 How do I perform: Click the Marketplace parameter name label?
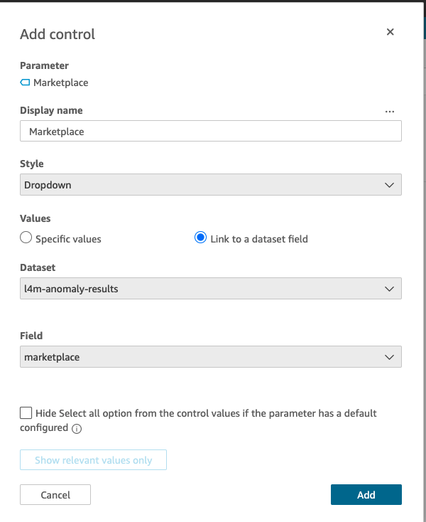coord(61,82)
